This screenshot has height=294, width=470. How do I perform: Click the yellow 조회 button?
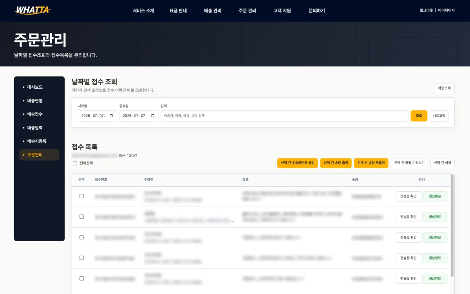point(419,116)
